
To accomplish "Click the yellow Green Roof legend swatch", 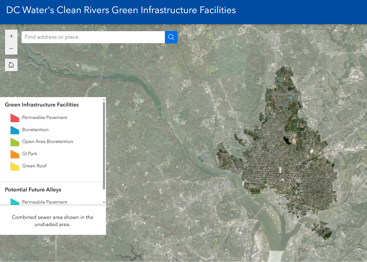I will 15,166.
